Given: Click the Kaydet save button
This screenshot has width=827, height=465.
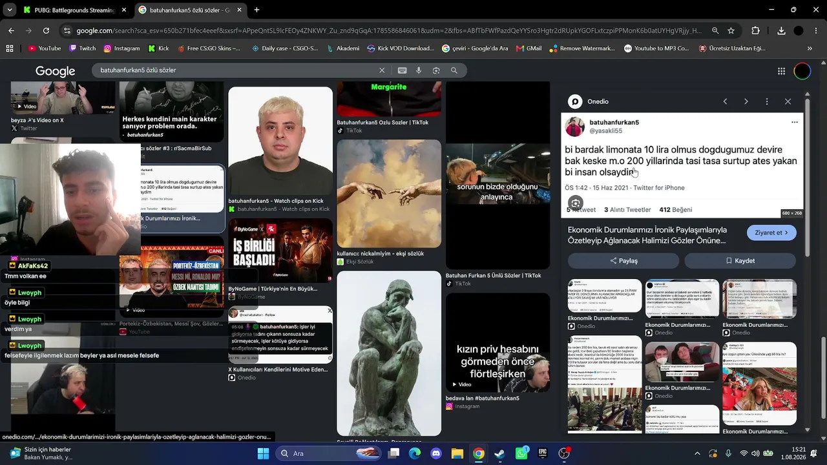Looking at the screenshot, I should click(x=740, y=261).
